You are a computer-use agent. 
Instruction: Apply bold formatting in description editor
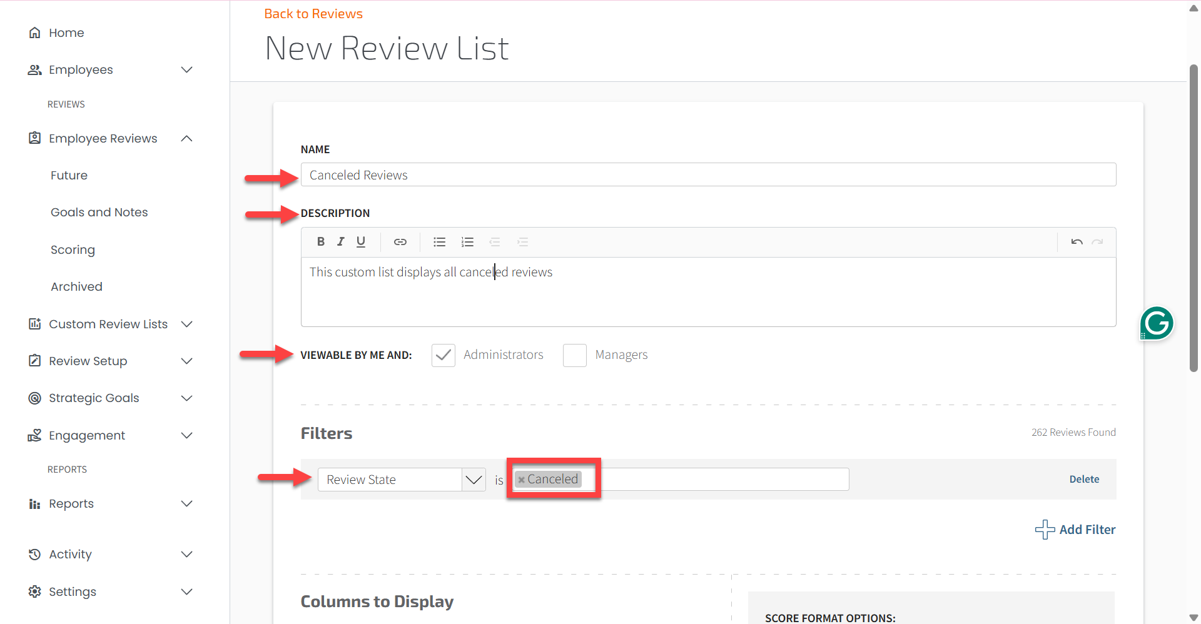point(321,242)
